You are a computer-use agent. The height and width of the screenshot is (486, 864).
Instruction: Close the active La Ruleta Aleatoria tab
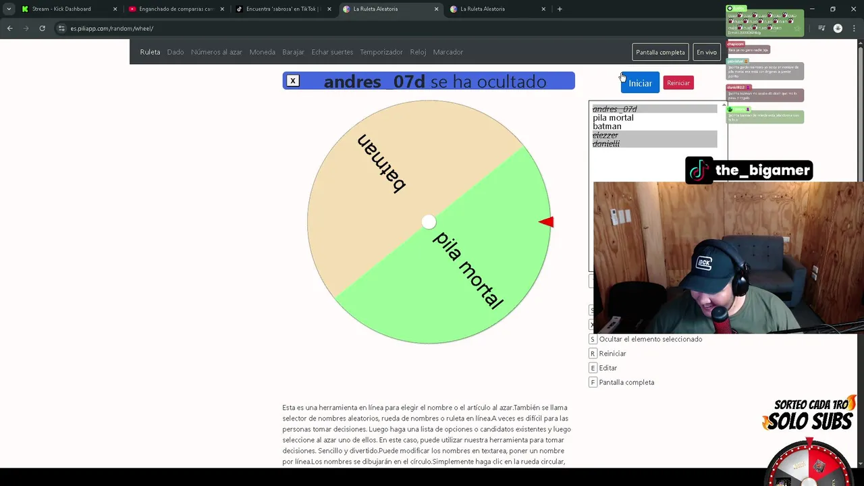(x=436, y=9)
